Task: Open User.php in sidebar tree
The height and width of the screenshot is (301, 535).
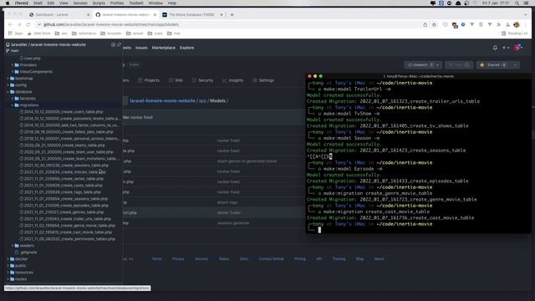Action: pyautogui.click(x=30, y=59)
